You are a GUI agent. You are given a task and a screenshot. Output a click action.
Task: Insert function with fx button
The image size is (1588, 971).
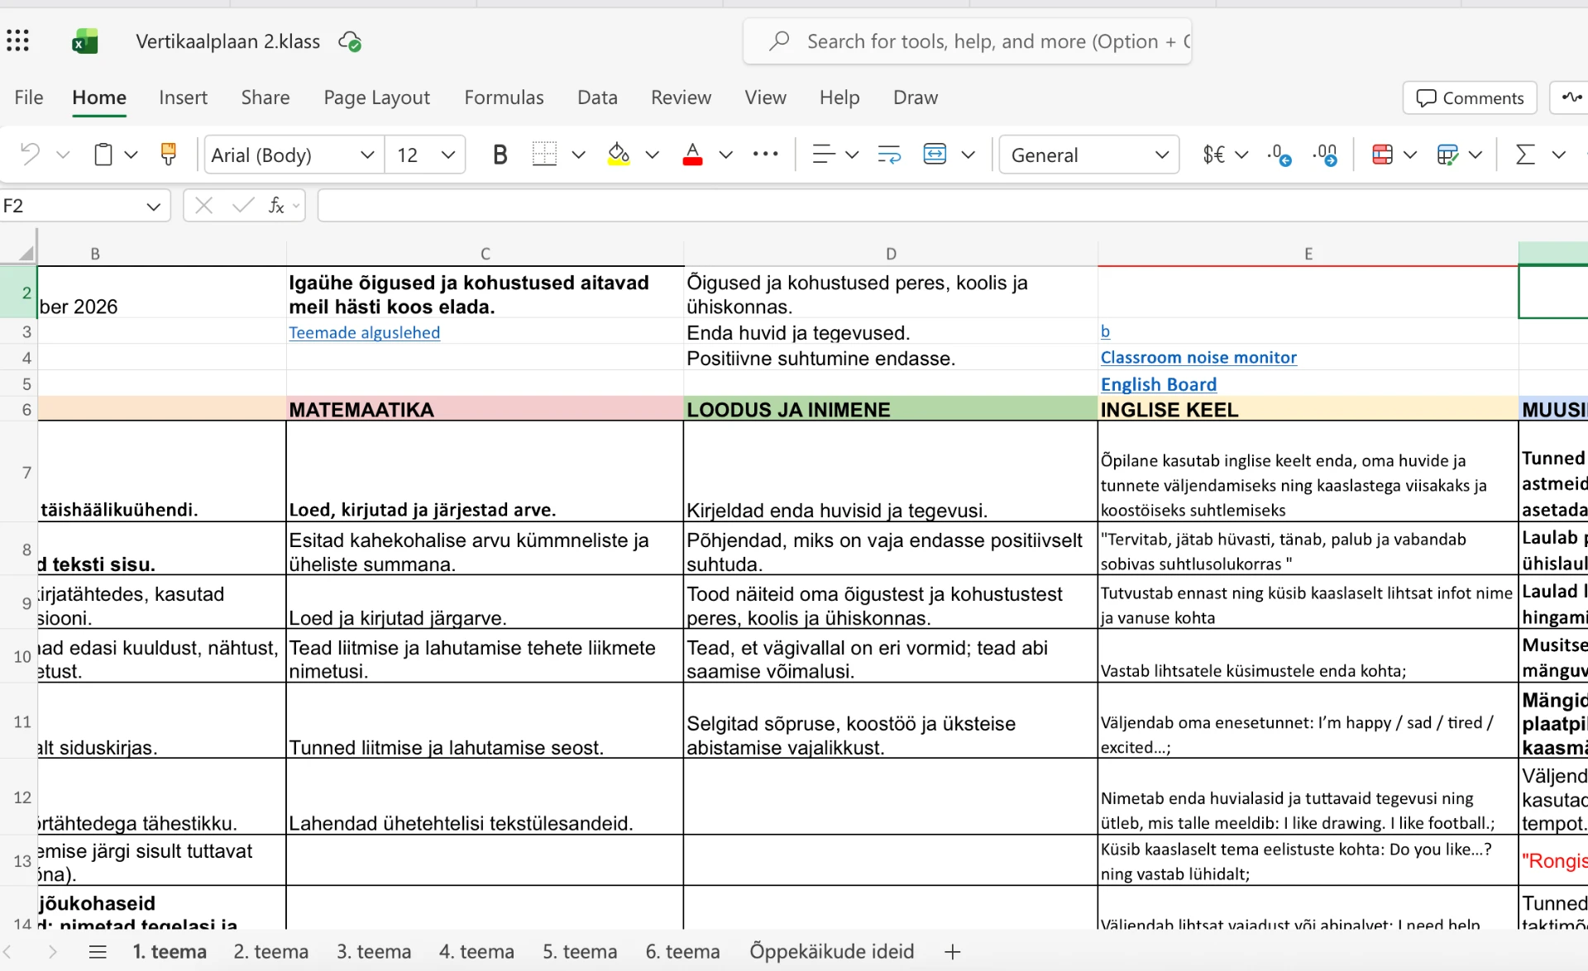coord(277,206)
